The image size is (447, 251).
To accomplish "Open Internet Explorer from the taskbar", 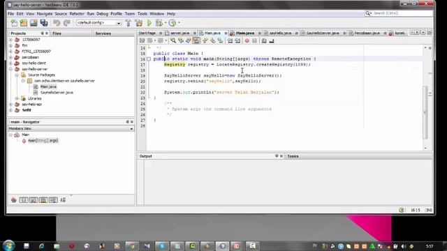I will coord(42,246).
